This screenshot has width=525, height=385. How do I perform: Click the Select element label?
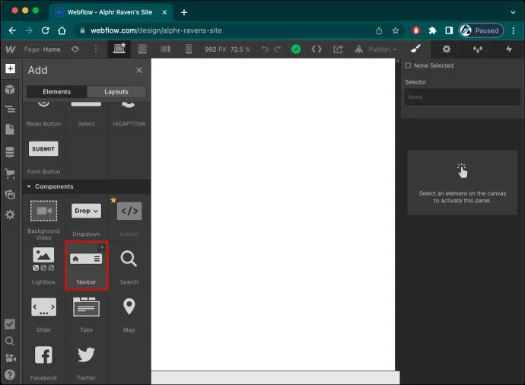tap(86, 124)
